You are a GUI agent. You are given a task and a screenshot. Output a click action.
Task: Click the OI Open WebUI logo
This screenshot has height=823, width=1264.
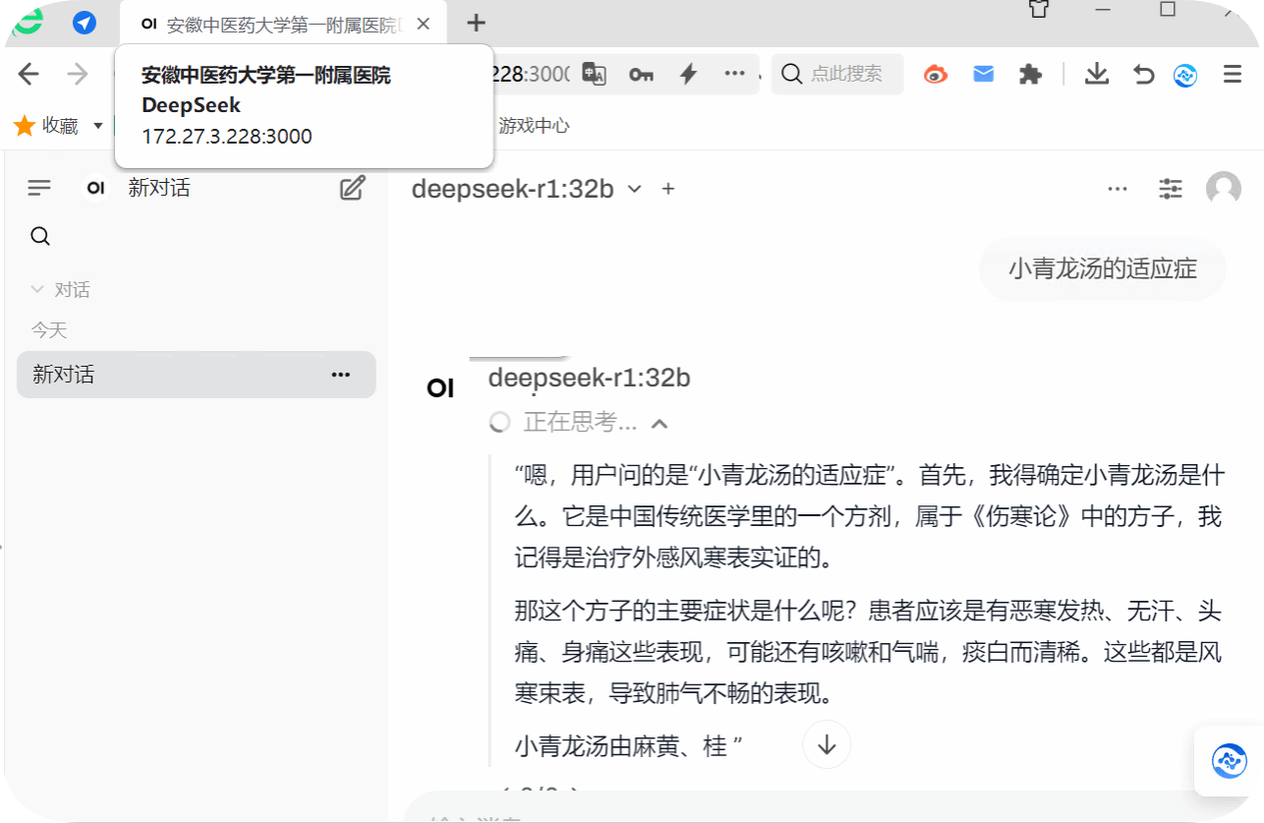point(94,188)
